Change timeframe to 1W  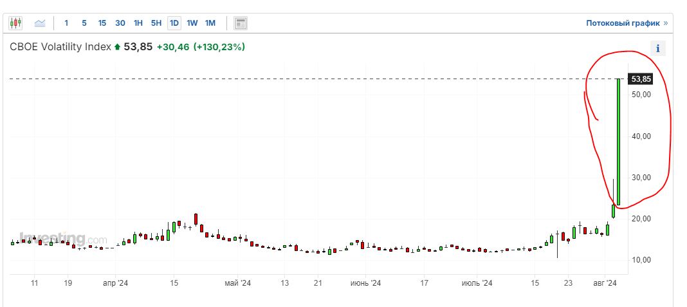(192, 23)
